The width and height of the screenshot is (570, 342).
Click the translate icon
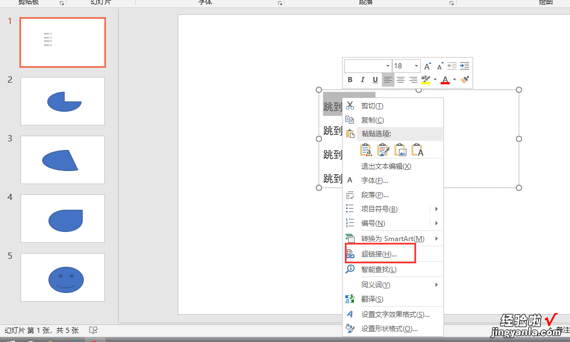pos(350,299)
